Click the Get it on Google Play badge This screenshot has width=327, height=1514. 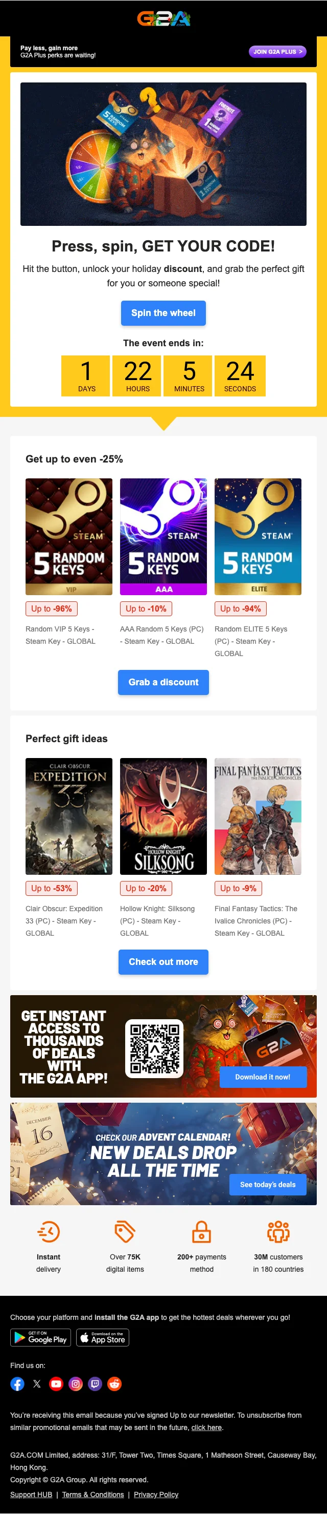click(x=40, y=1337)
